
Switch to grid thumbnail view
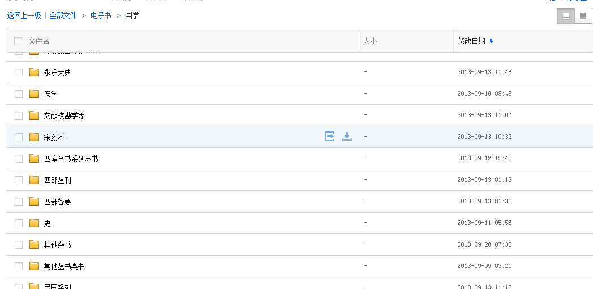click(x=583, y=16)
